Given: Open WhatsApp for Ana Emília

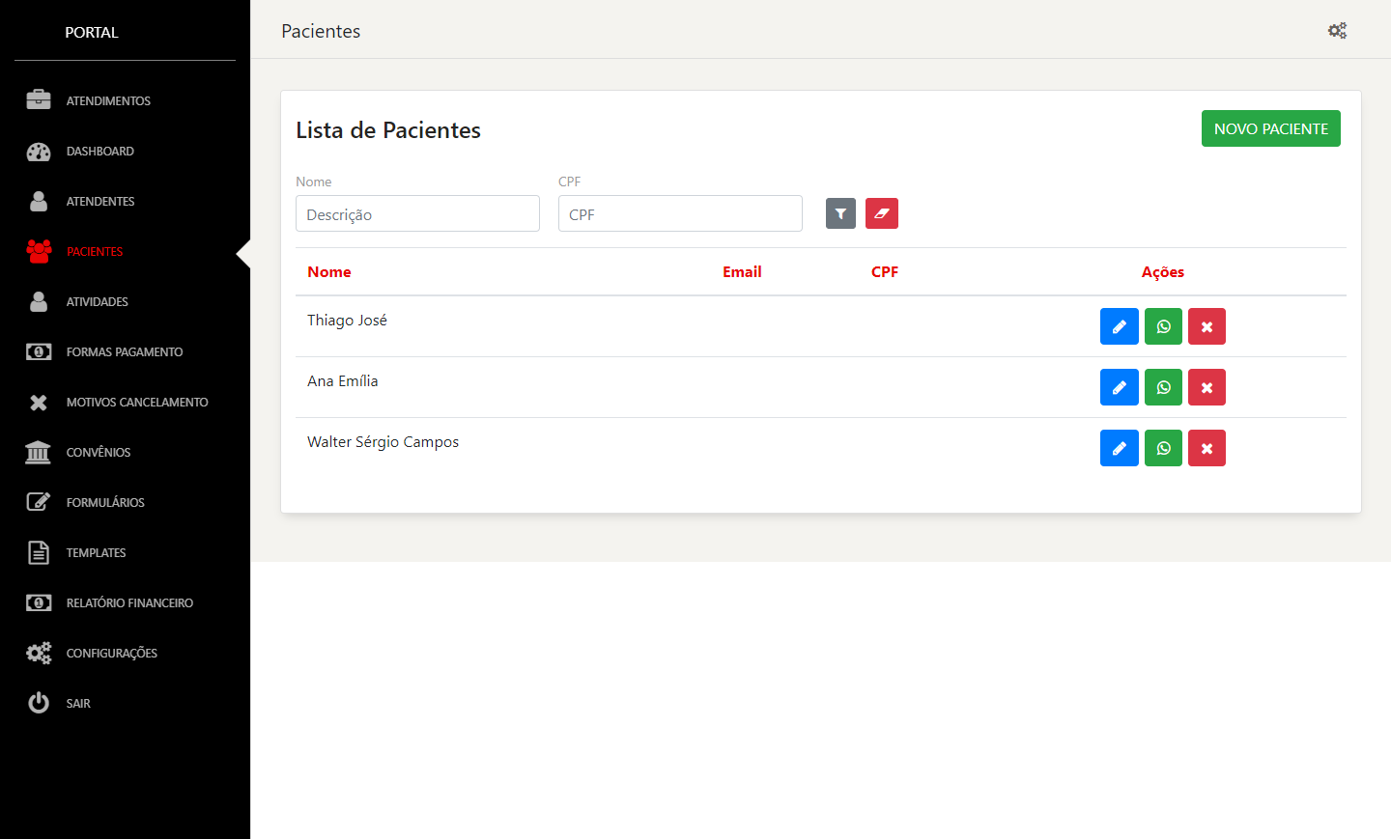Looking at the screenshot, I should click(1163, 387).
